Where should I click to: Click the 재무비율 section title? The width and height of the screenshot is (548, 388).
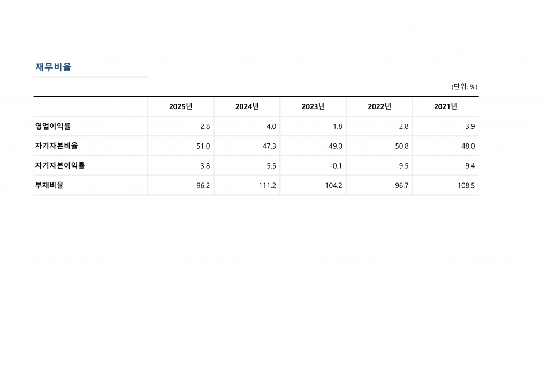click(x=53, y=67)
